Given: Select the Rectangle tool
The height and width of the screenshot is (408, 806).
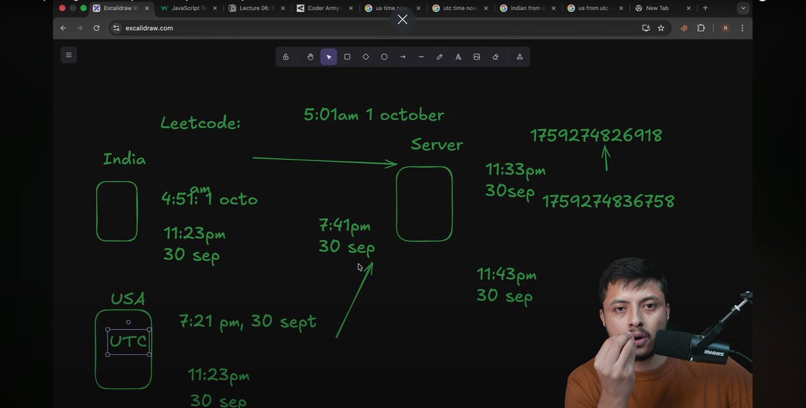Looking at the screenshot, I should [x=347, y=57].
